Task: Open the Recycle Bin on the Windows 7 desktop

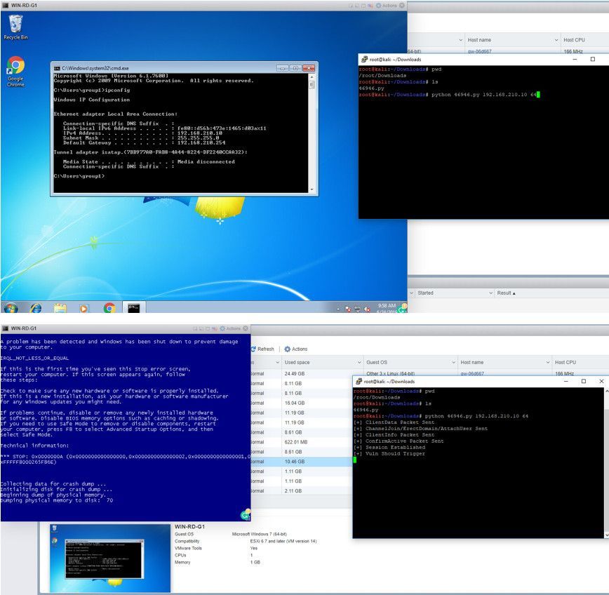Action: 15,27
